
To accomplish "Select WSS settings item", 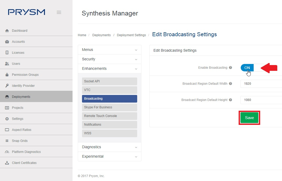I will point(110,133).
